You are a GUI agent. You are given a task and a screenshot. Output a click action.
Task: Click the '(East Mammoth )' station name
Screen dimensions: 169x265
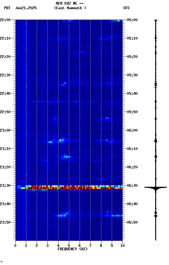(70, 8)
